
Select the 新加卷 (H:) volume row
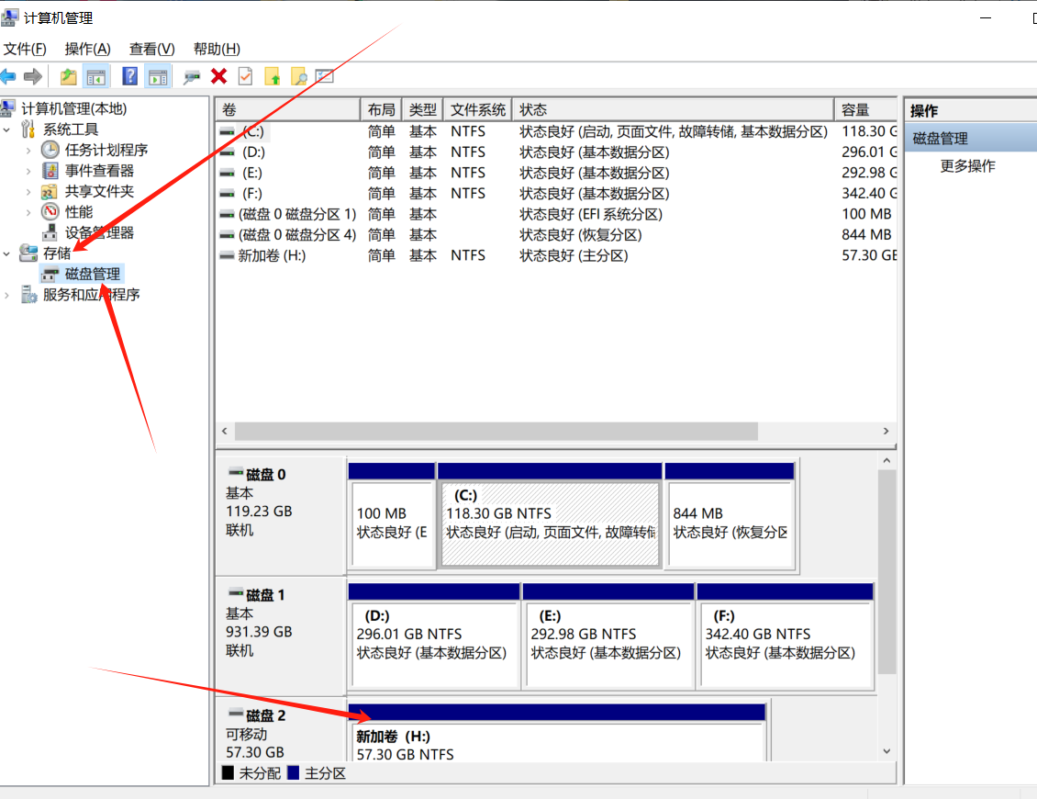tap(556, 255)
